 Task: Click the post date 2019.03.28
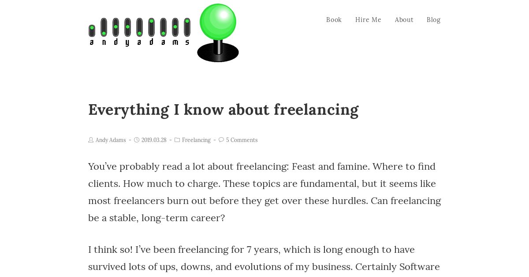point(154,140)
